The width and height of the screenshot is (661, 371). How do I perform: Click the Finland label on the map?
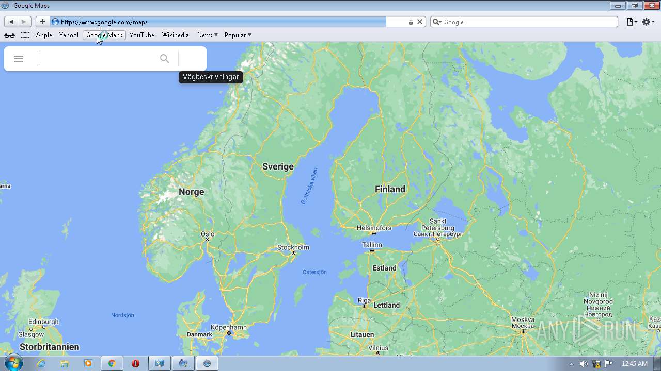[390, 189]
